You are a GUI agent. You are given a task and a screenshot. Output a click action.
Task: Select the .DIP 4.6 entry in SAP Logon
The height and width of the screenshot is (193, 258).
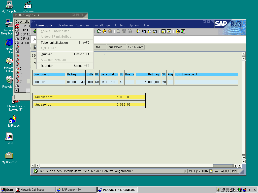coord(23,38)
